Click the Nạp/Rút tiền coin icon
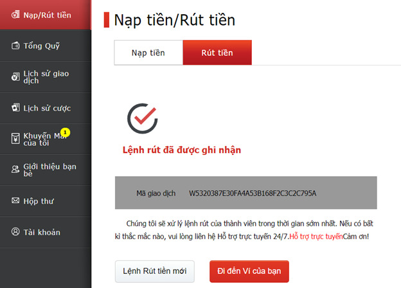This screenshot has width=401, height=288. click(x=15, y=15)
